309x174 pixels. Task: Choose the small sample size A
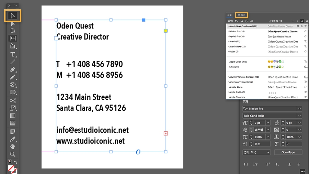point(297,21)
